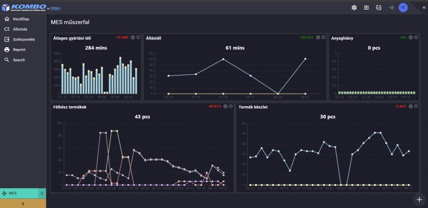Open the KE user avatar menu
This screenshot has height=208, width=428.
[403, 7]
